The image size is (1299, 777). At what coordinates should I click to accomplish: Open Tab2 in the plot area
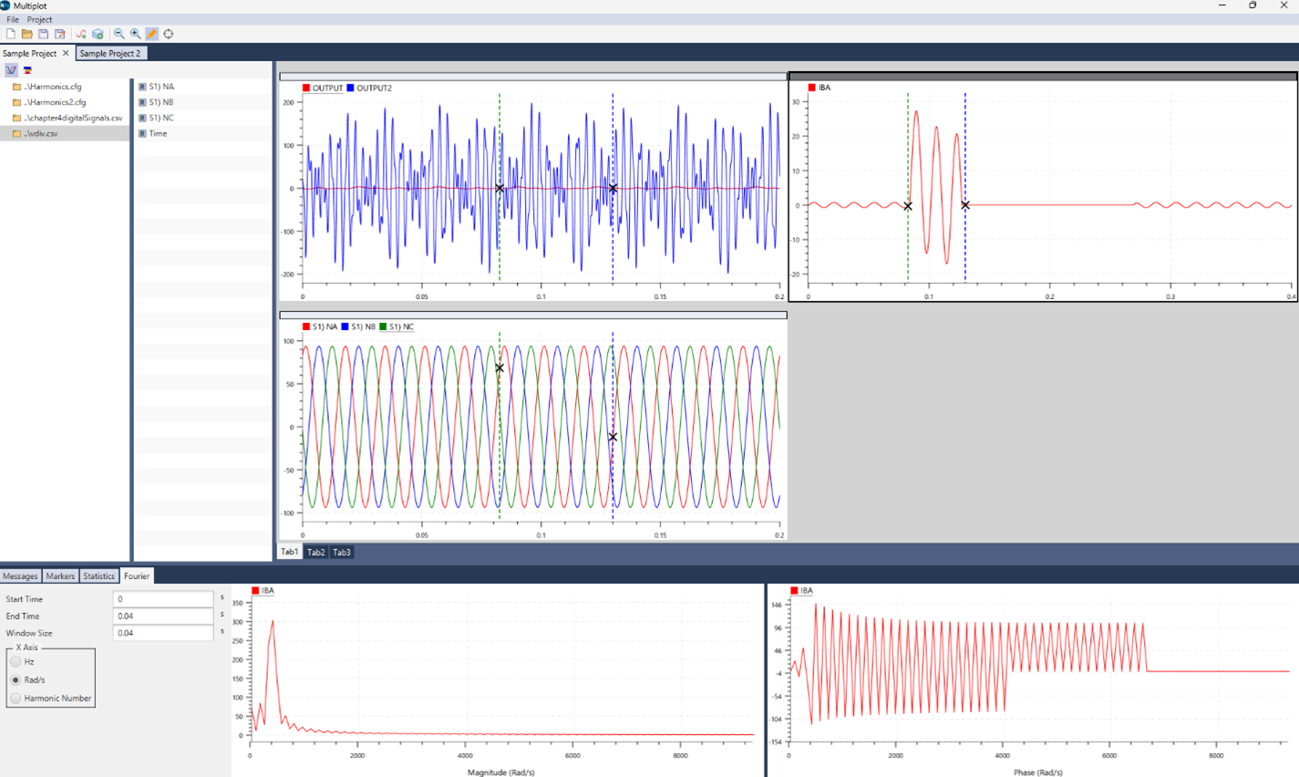click(x=315, y=552)
